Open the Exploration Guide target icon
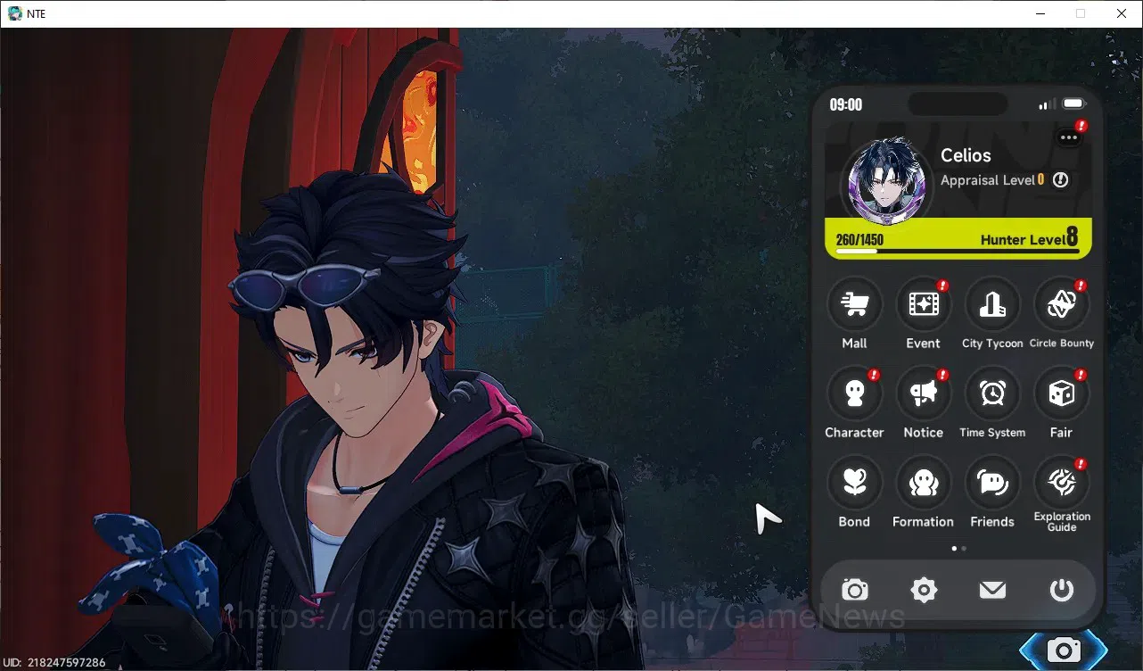 click(1061, 483)
